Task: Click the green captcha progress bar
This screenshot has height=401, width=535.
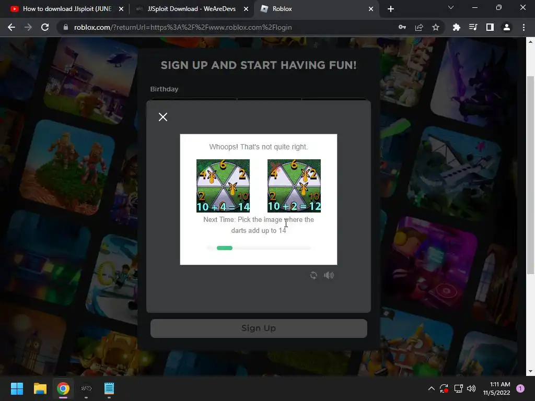Action: 225,248
